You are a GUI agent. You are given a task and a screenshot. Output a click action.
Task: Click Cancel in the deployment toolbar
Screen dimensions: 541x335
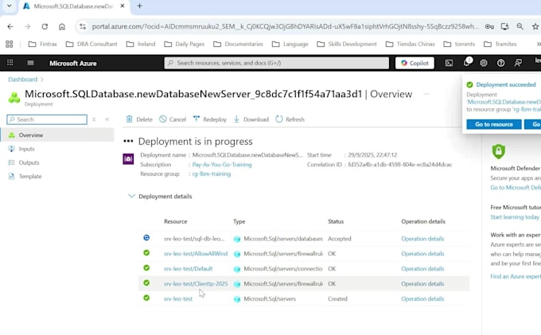[x=173, y=119]
